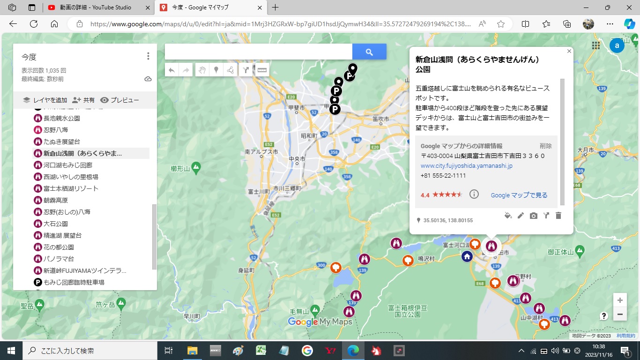This screenshot has height=360, width=640.
Task: Click the rating info circle icon
Action: point(474,194)
